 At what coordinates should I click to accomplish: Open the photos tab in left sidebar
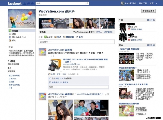point(12,41)
